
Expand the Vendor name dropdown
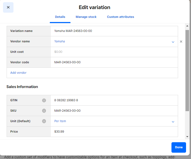[173, 42]
